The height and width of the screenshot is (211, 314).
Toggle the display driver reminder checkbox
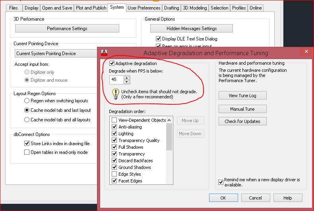point(221,182)
